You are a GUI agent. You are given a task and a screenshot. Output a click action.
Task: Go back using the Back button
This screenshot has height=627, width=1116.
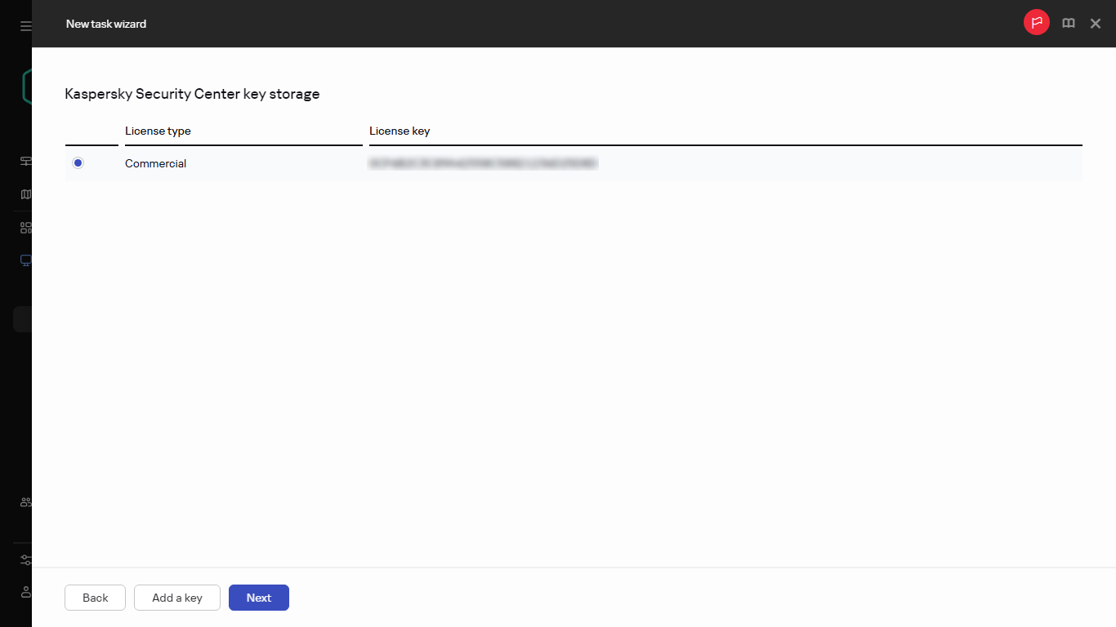pos(95,598)
